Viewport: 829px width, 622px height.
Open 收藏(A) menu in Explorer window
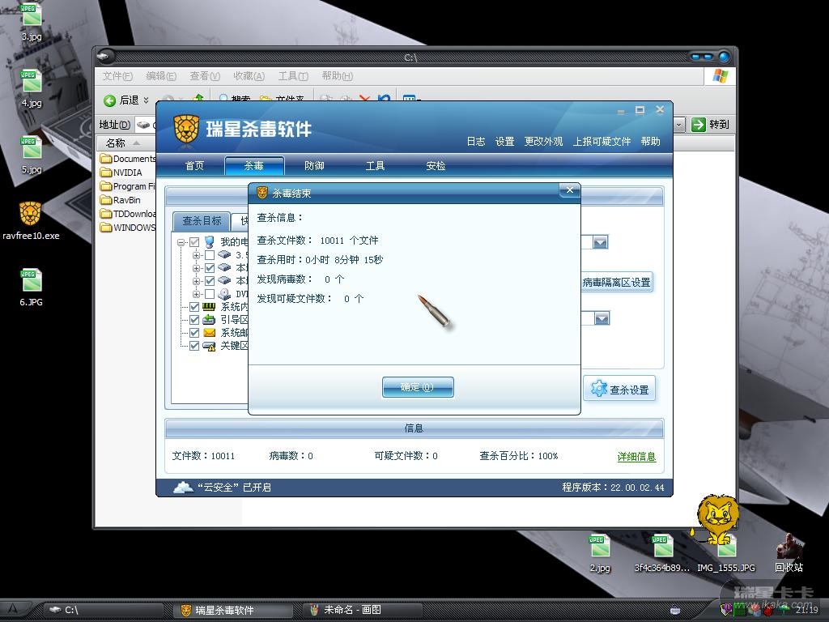pyautogui.click(x=249, y=76)
